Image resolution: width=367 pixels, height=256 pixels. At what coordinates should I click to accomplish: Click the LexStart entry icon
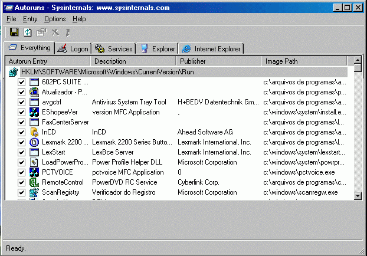click(34, 152)
